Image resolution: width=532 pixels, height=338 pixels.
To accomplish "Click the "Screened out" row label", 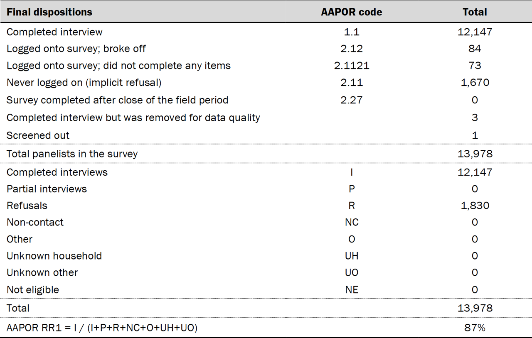I will coord(38,135).
